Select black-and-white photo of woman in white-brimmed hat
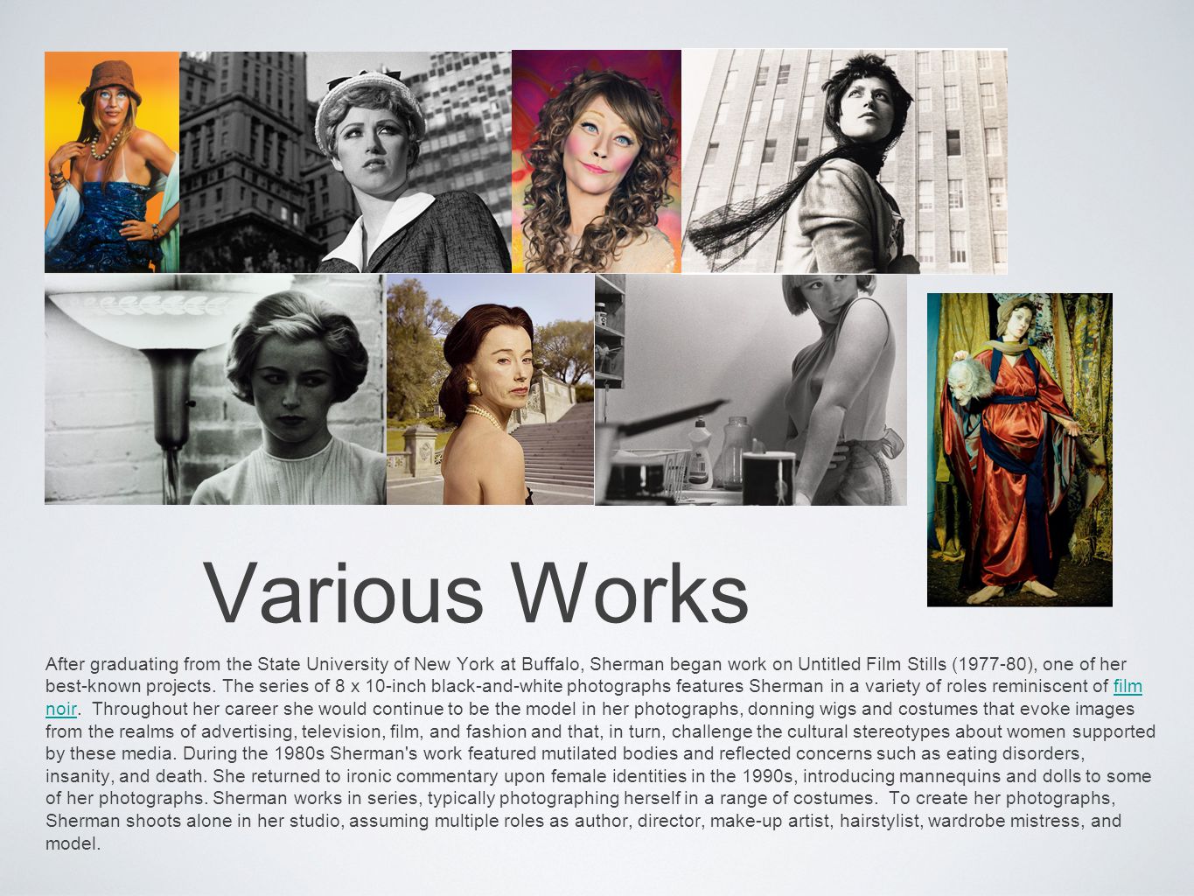1194x896 pixels. tap(346, 162)
